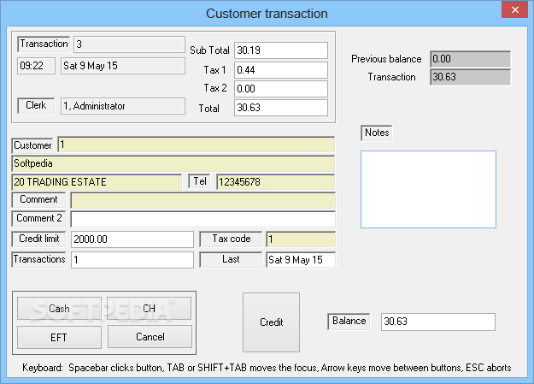Click the Comment label button

(38, 199)
